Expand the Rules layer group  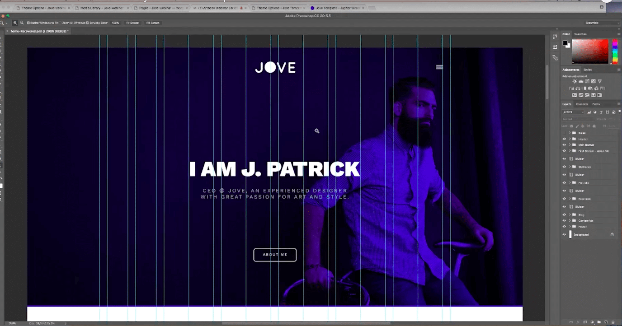pos(570,133)
